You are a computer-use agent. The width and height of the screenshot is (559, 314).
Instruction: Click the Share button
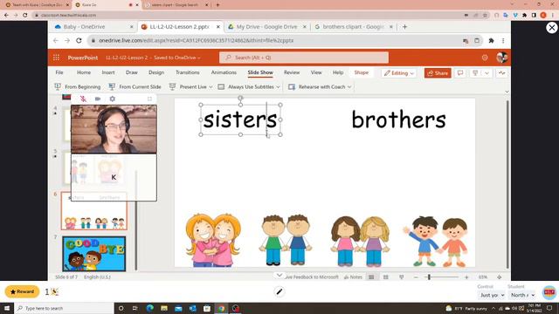(x=438, y=73)
